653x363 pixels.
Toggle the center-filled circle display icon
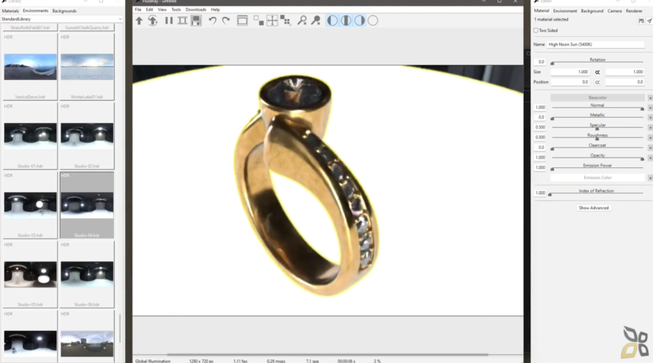click(346, 20)
